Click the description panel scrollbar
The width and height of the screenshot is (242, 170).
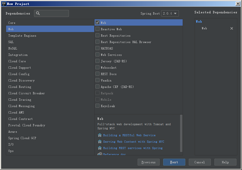coord(181,133)
